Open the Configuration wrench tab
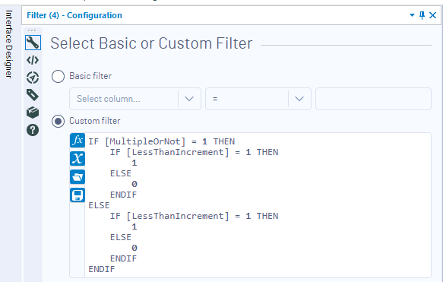Screen dimensions: 443x282 (x=33, y=43)
